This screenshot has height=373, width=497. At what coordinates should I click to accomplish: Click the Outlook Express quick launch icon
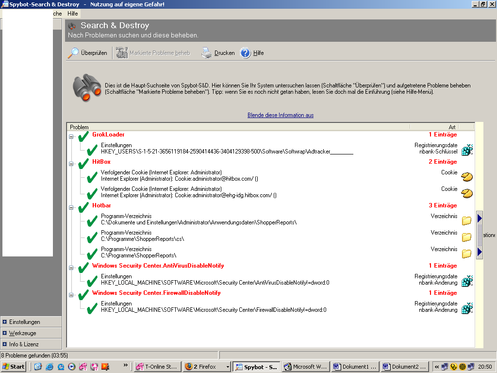[x=38, y=367]
